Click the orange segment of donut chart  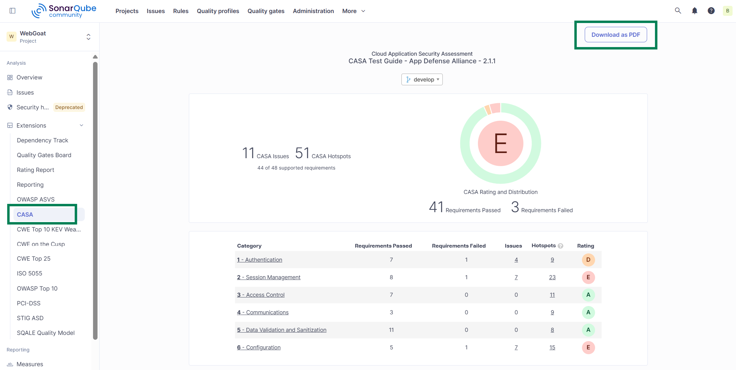tap(488, 110)
